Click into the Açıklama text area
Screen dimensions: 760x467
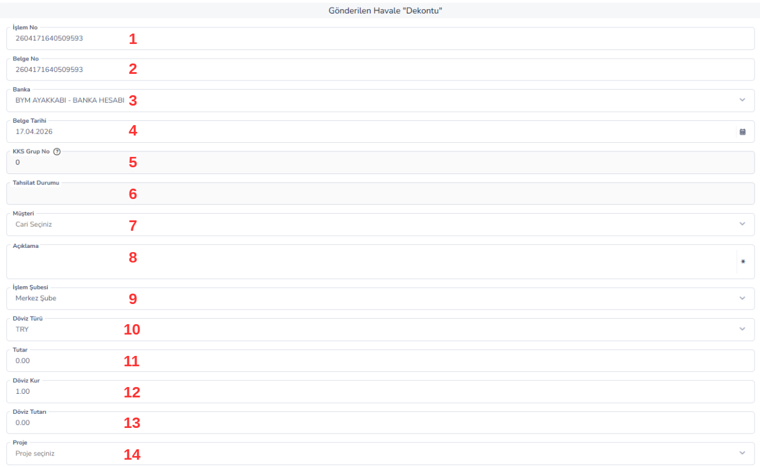coord(371,262)
